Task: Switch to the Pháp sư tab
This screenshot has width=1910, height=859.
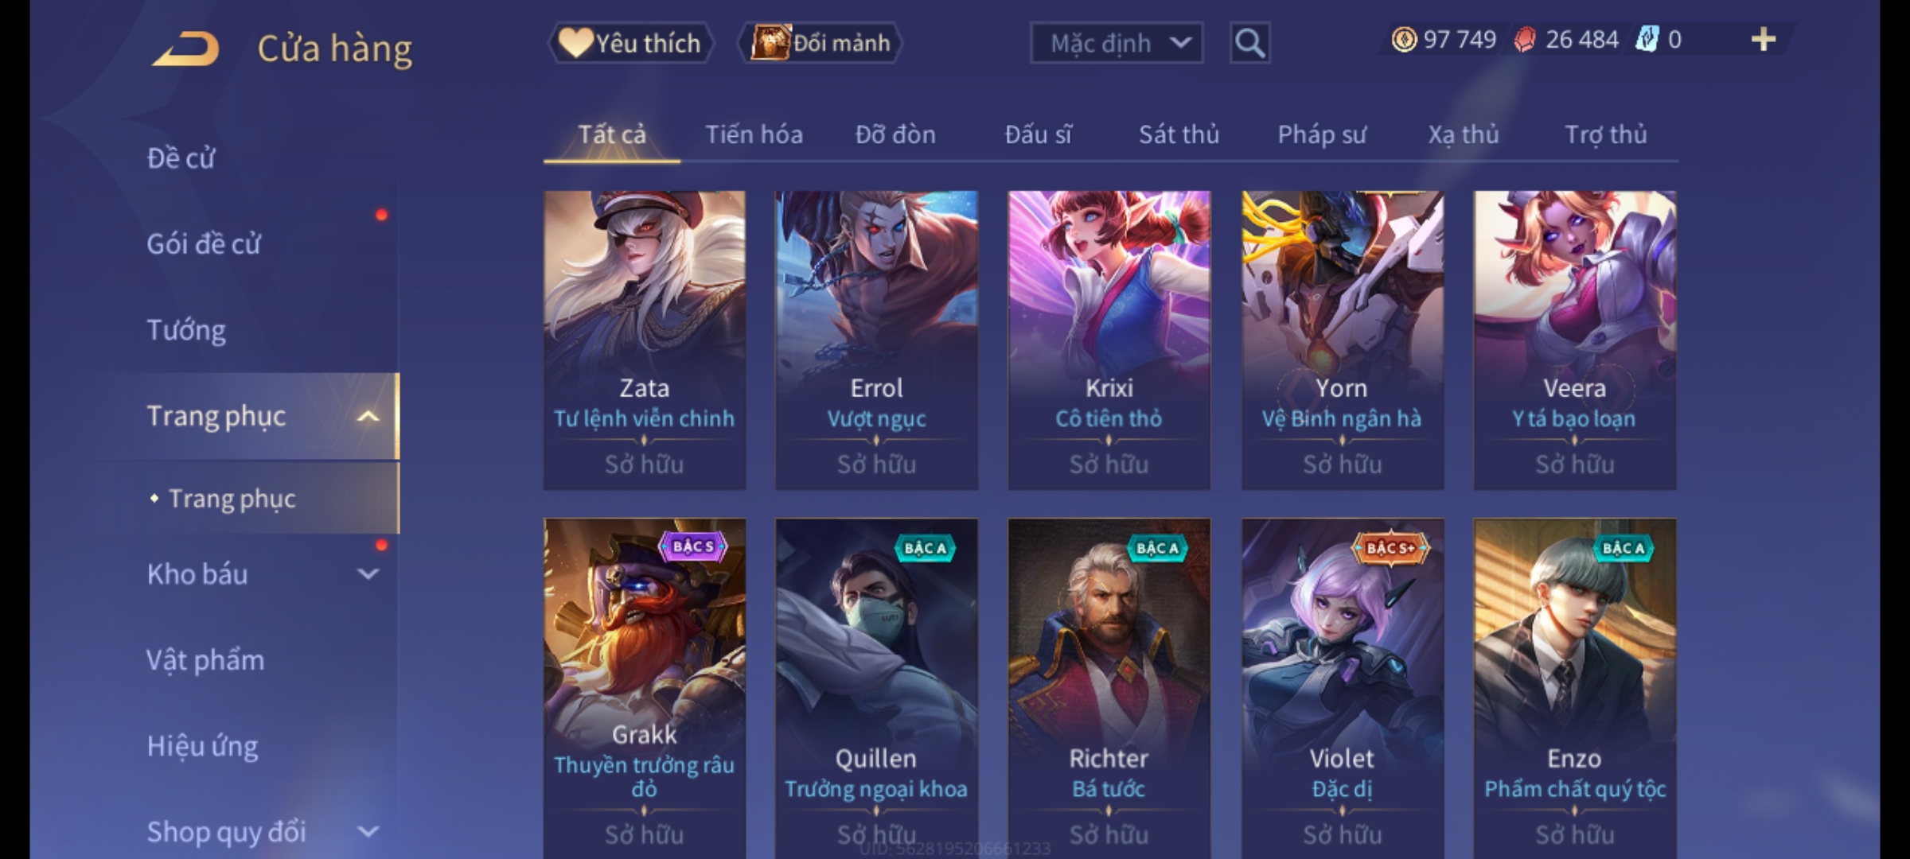Action: [x=1322, y=135]
